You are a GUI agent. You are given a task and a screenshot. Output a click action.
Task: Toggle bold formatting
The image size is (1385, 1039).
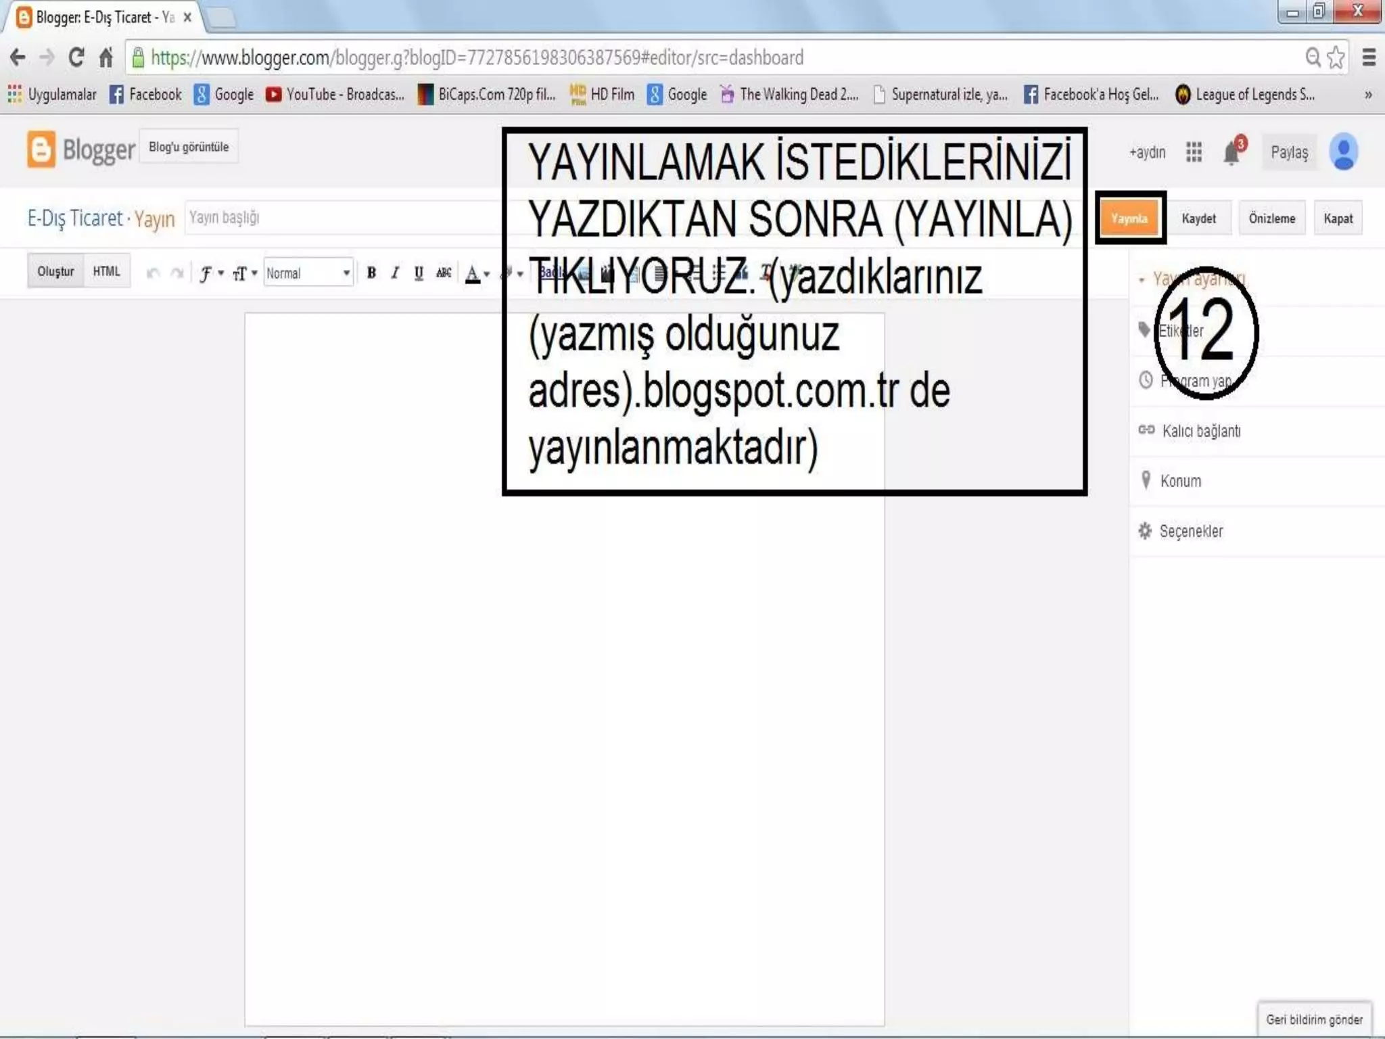pyautogui.click(x=371, y=273)
